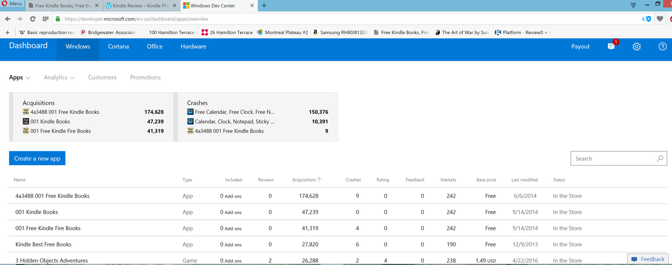
Task: Open notifications message icon with badge
Action: pyautogui.click(x=611, y=47)
